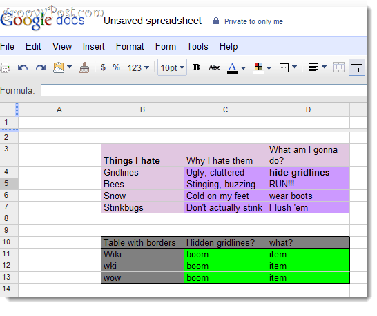Open the 10pt font size dropdown
The image size is (377, 316).
coord(172,67)
